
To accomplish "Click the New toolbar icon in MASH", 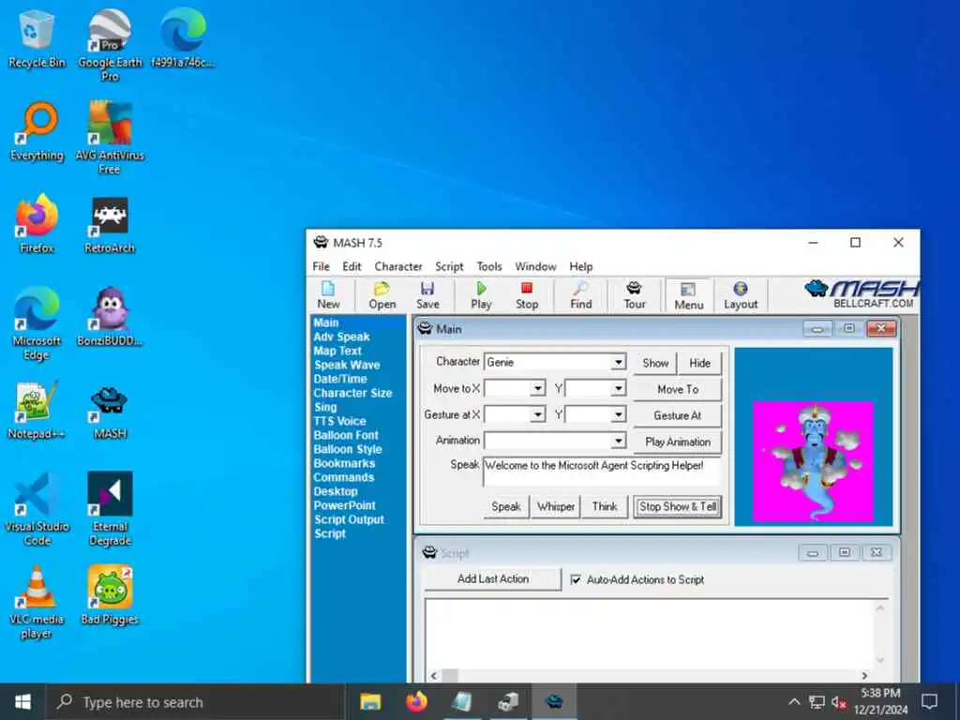I will point(328,295).
